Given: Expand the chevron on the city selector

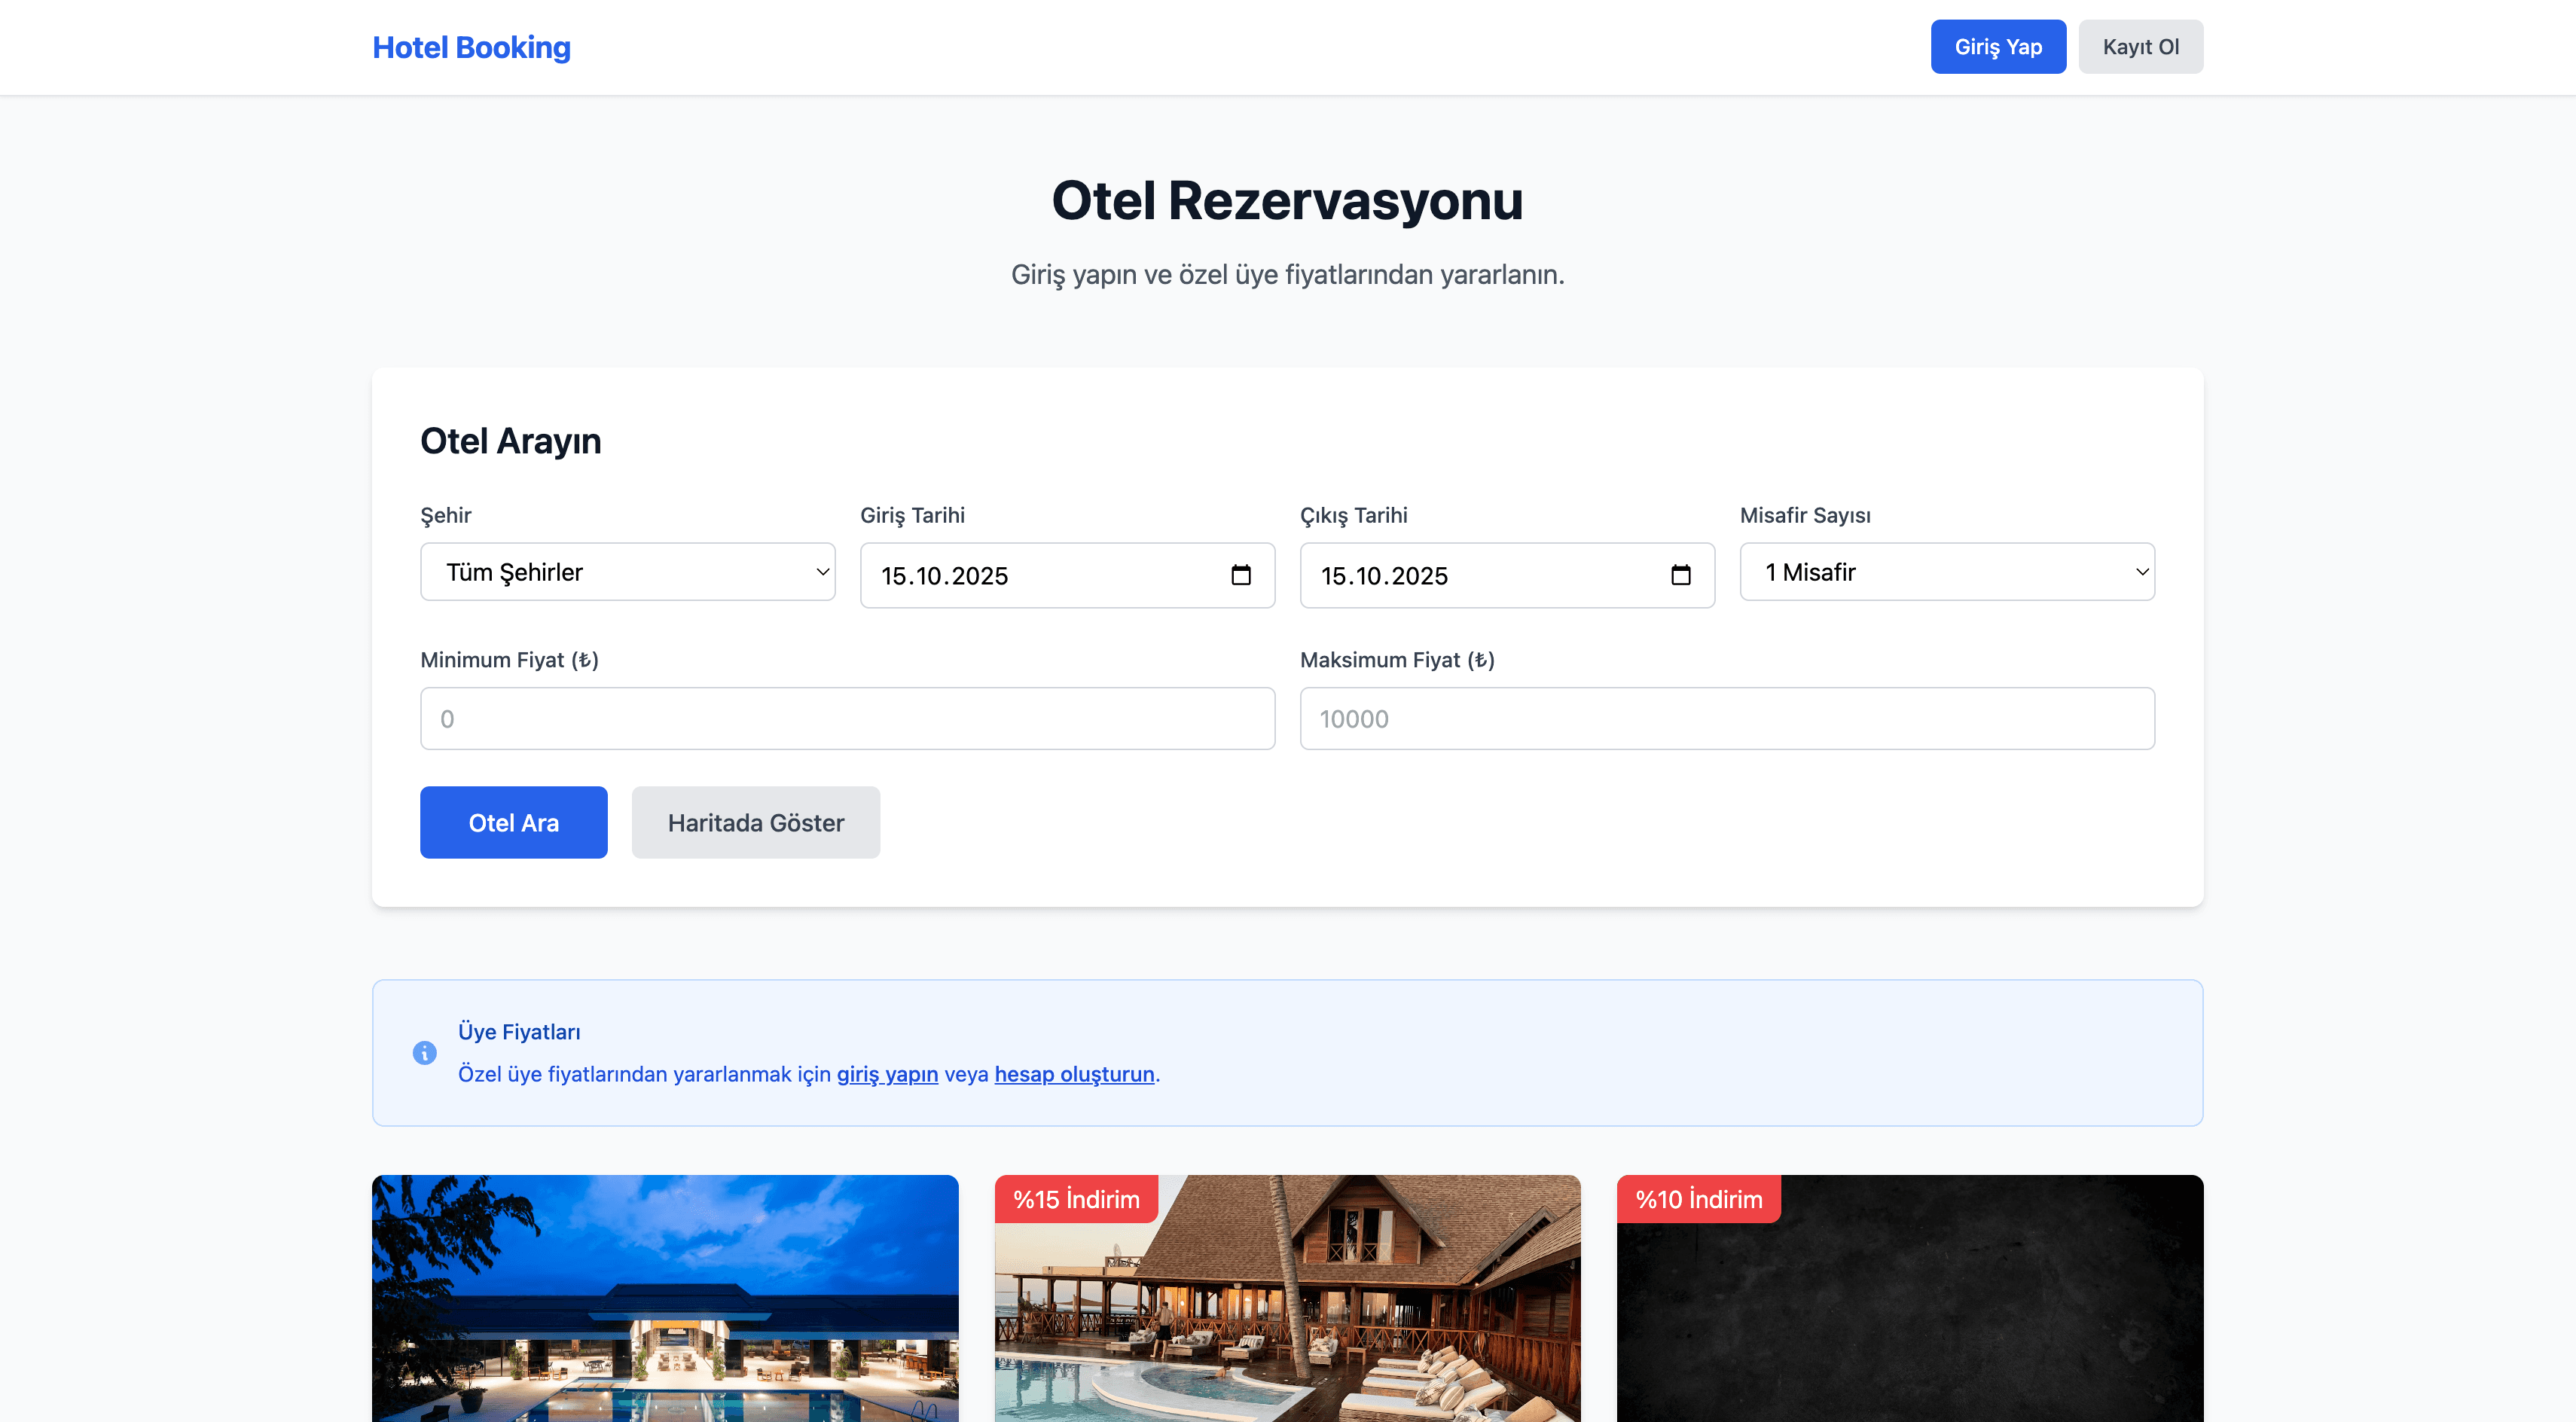Looking at the screenshot, I should coord(822,571).
